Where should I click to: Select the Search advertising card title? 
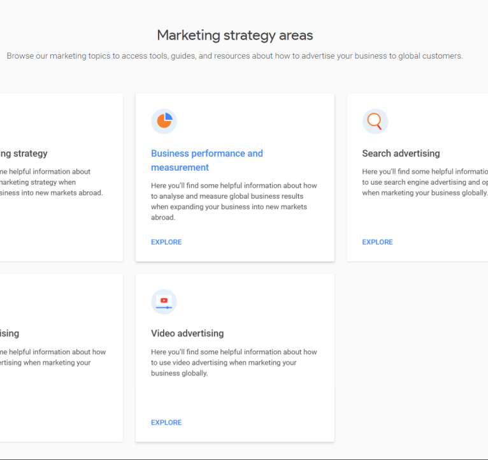(401, 154)
